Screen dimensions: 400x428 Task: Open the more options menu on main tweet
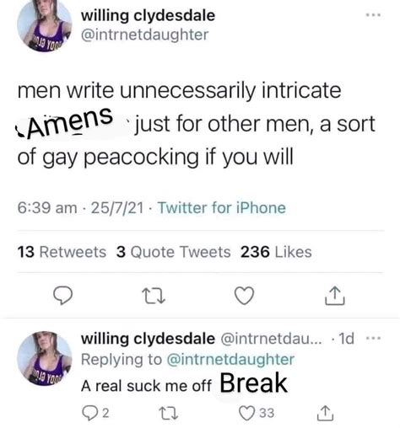[x=373, y=15]
